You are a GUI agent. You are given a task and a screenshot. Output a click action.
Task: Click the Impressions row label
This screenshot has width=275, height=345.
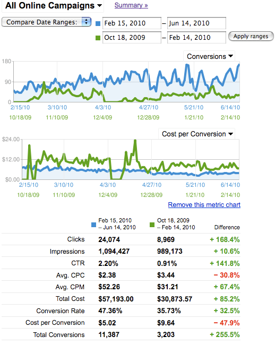pos(67,251)
